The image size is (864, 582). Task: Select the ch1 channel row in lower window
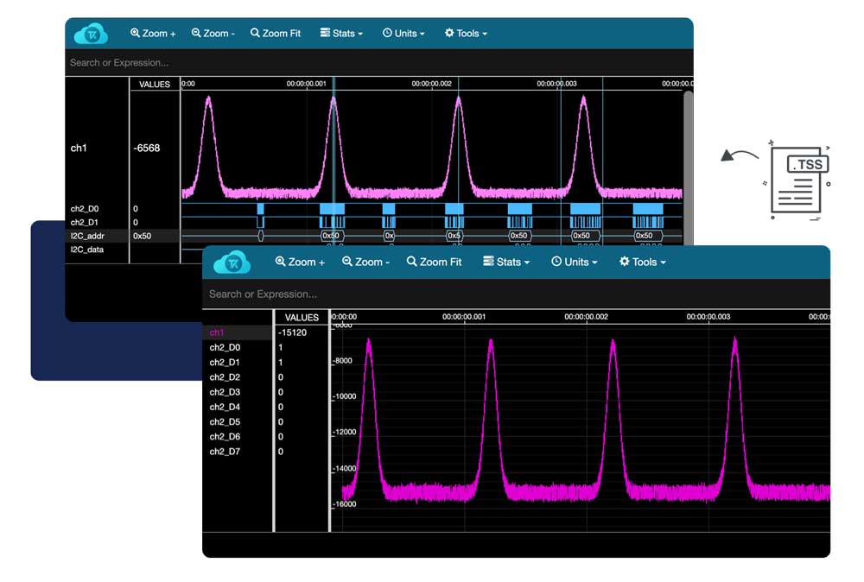click(218, 332)
